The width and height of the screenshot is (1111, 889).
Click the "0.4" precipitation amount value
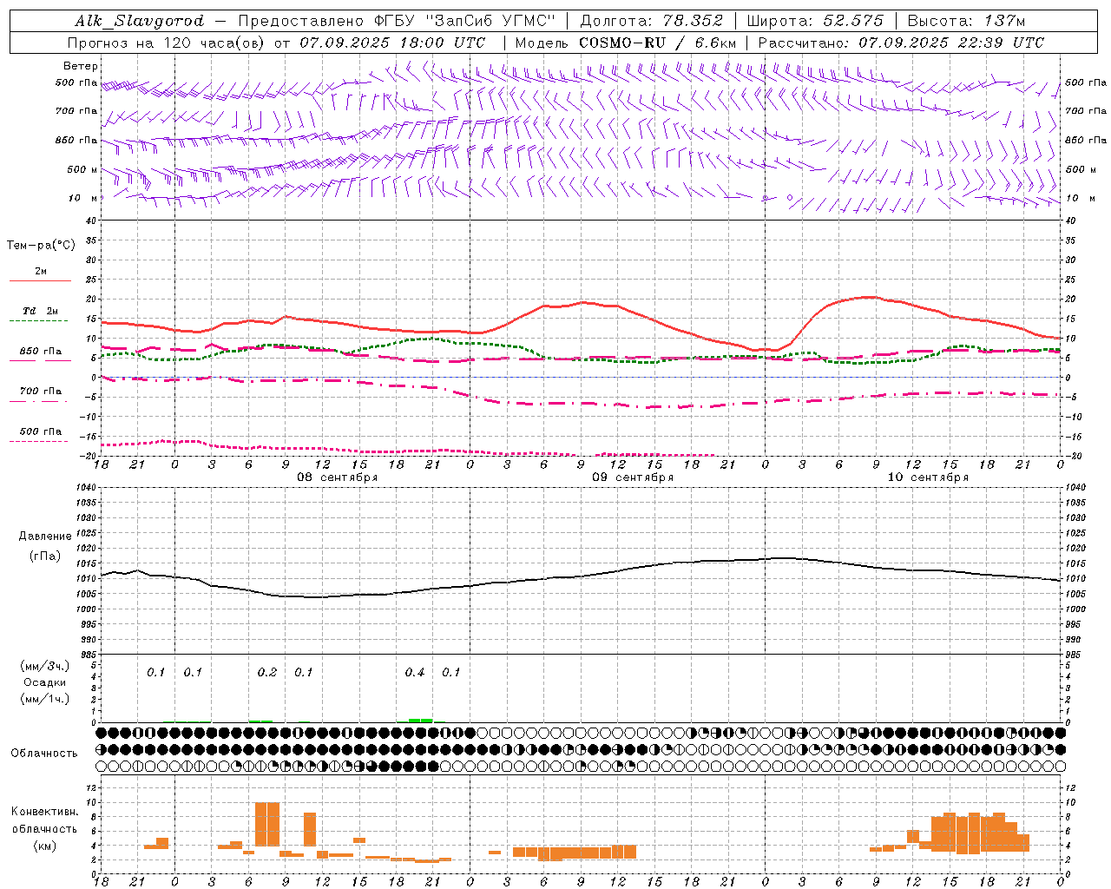click(x=415, y=673)
